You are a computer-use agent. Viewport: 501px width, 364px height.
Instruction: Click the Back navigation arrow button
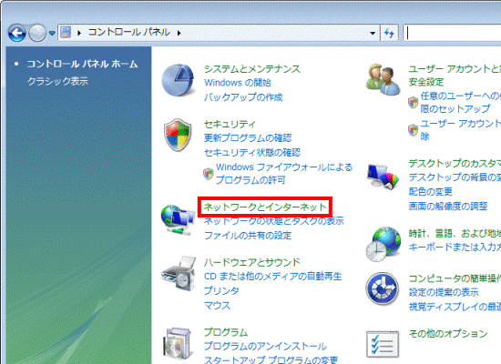(17, 33)
